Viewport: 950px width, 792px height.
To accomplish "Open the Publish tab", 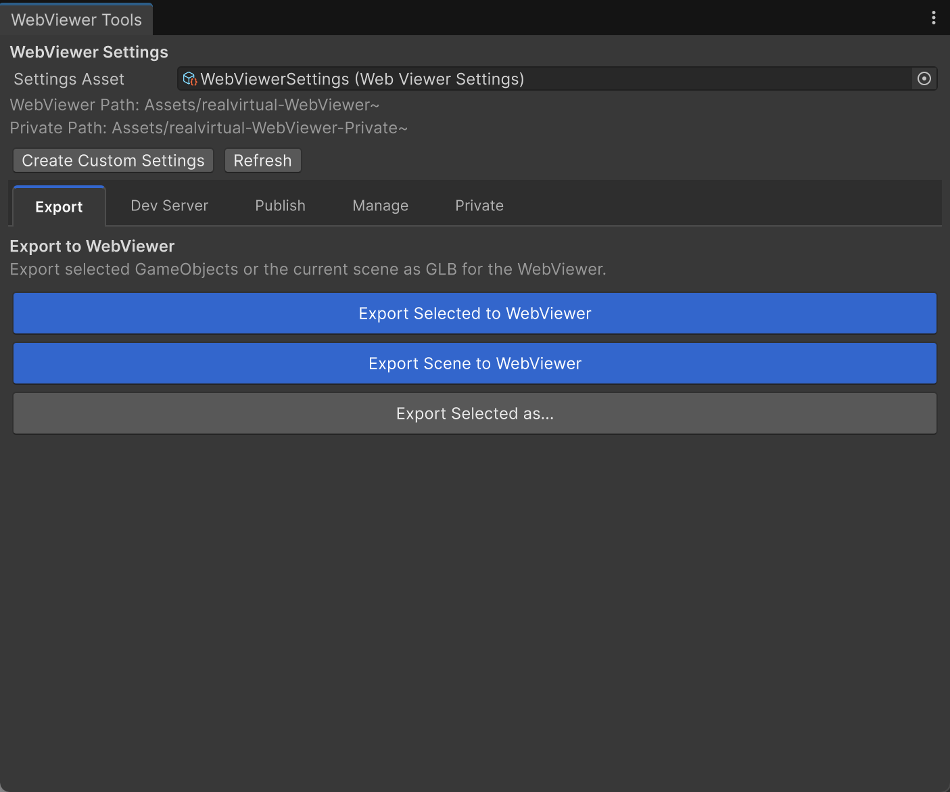I will click(x=280, y=206).
